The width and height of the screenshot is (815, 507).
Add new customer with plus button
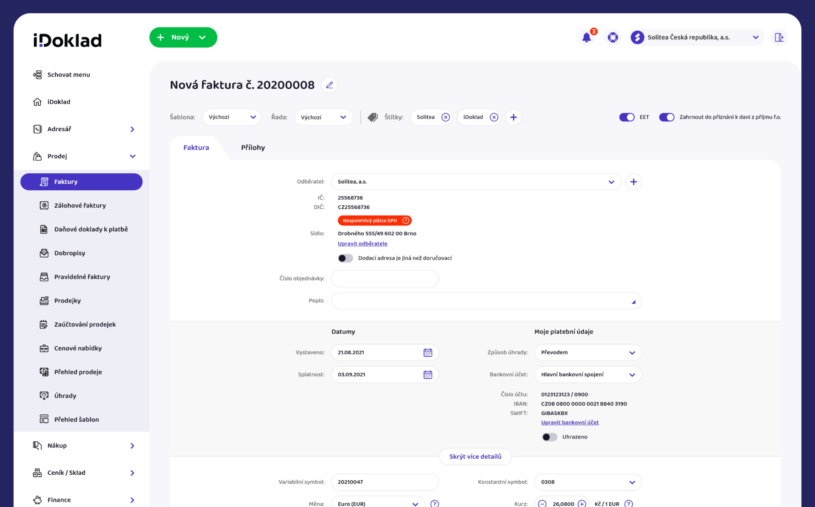click(633, 182)
